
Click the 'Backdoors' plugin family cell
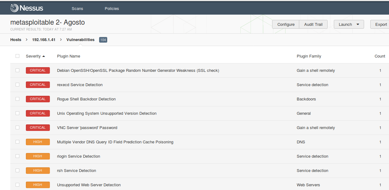306,99
